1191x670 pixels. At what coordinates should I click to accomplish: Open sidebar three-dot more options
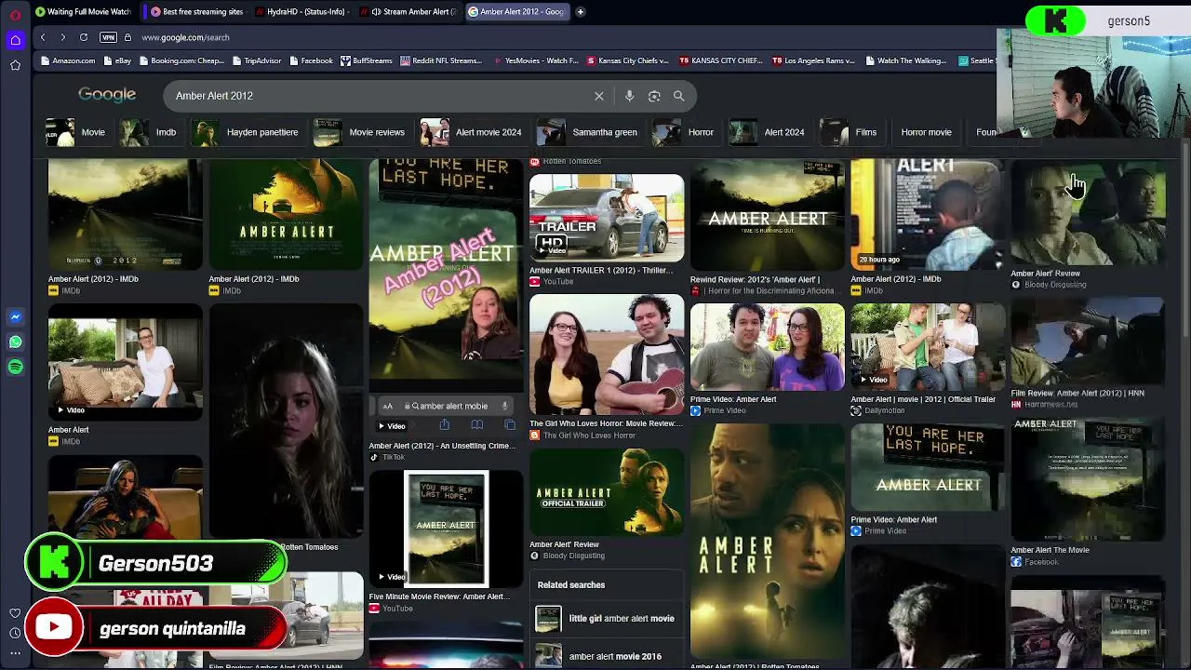[15, 653]
